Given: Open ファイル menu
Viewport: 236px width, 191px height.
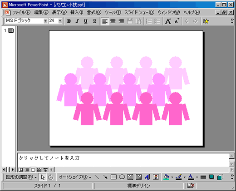Looking at the screenshot, I should click(x=21, y=12).
